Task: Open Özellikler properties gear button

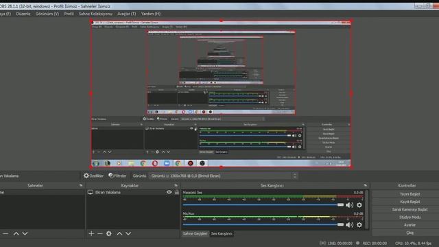Action: (94, 176)
